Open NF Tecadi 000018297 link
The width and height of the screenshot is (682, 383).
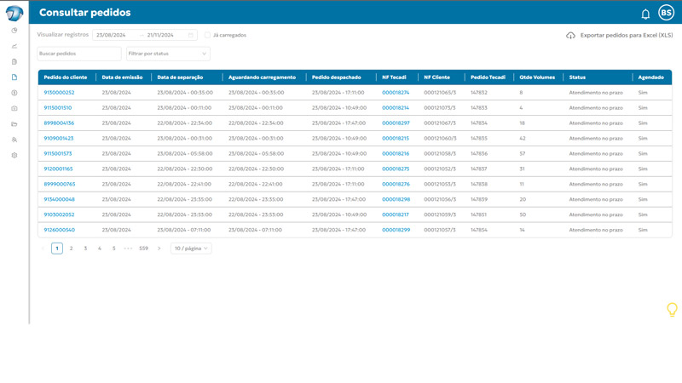(x=396, y=123)
